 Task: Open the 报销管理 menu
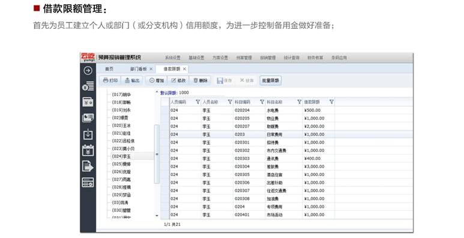click(268, 58)
